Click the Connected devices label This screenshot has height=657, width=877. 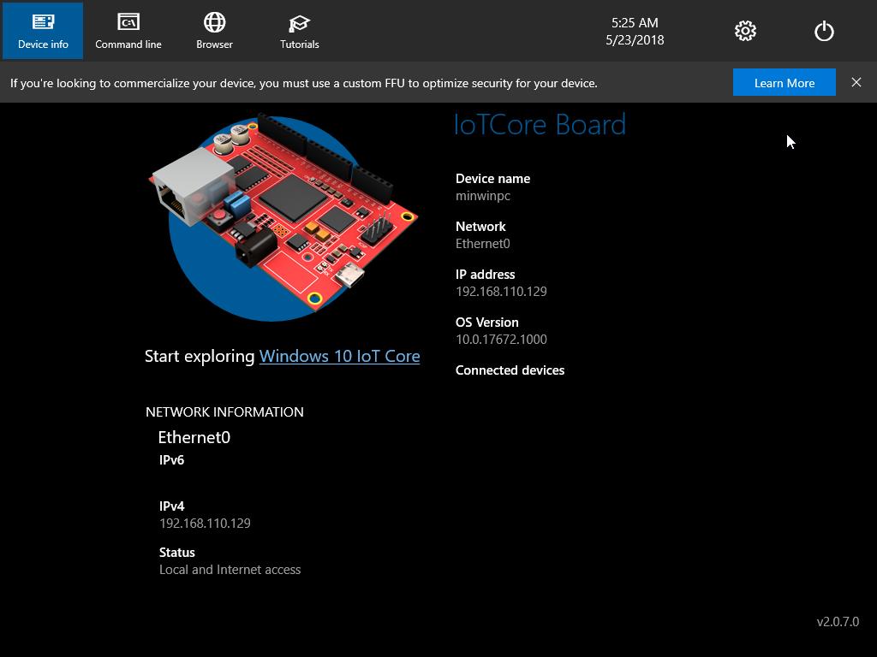[510, 370]
